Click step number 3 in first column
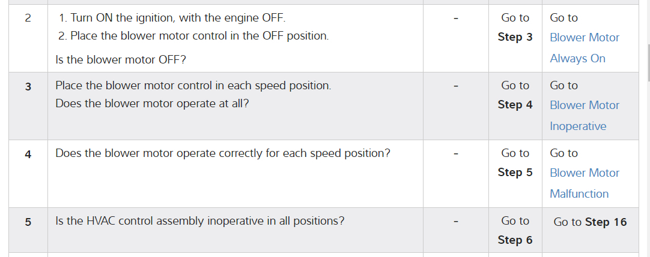The image size is (650, 257). tap(28, 86)
